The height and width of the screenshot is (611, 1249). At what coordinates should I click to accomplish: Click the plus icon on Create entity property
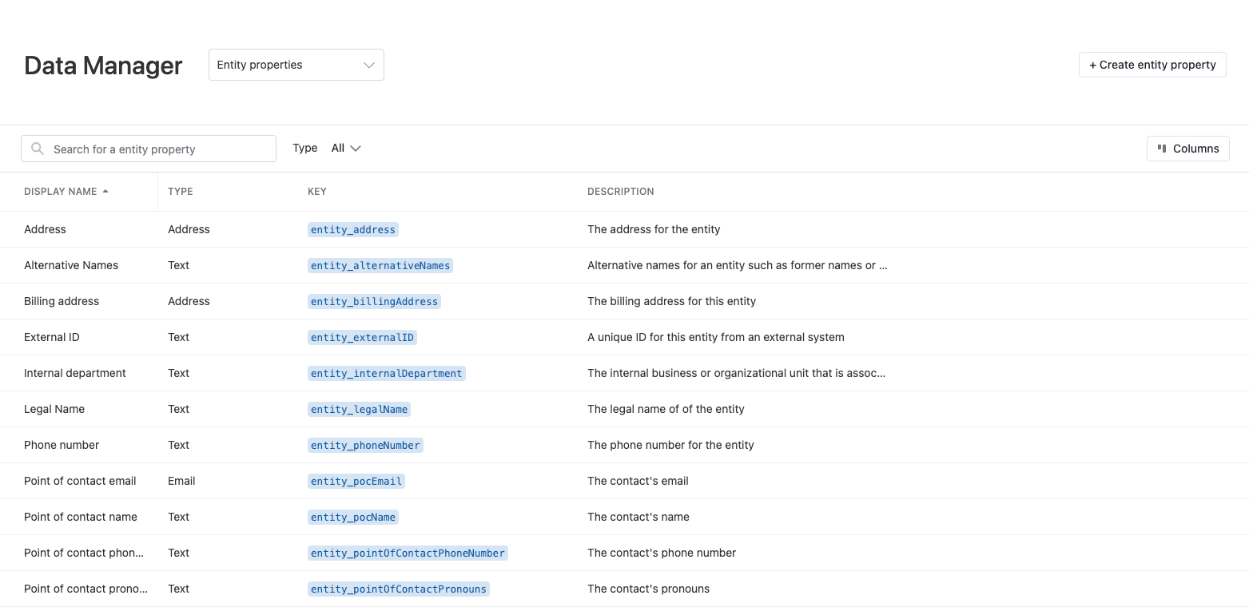pyautogui.click(x=1093, y=65)
